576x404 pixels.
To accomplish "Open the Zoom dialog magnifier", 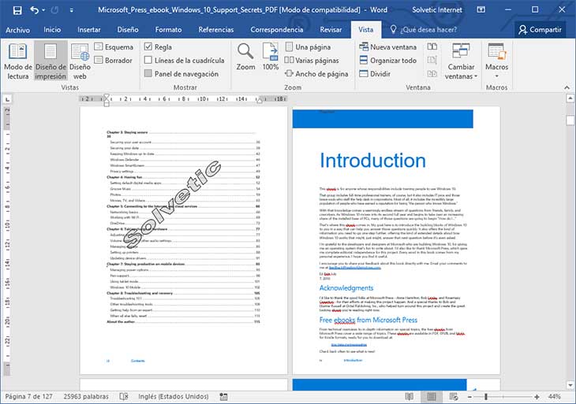I will (x=245, y=57).
